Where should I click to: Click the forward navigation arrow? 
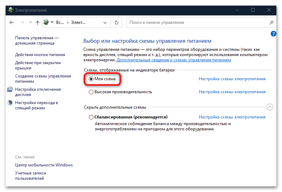(x=22, y=23)
